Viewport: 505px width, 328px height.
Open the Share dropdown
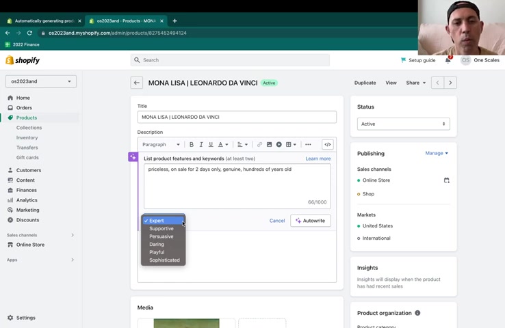416,83
